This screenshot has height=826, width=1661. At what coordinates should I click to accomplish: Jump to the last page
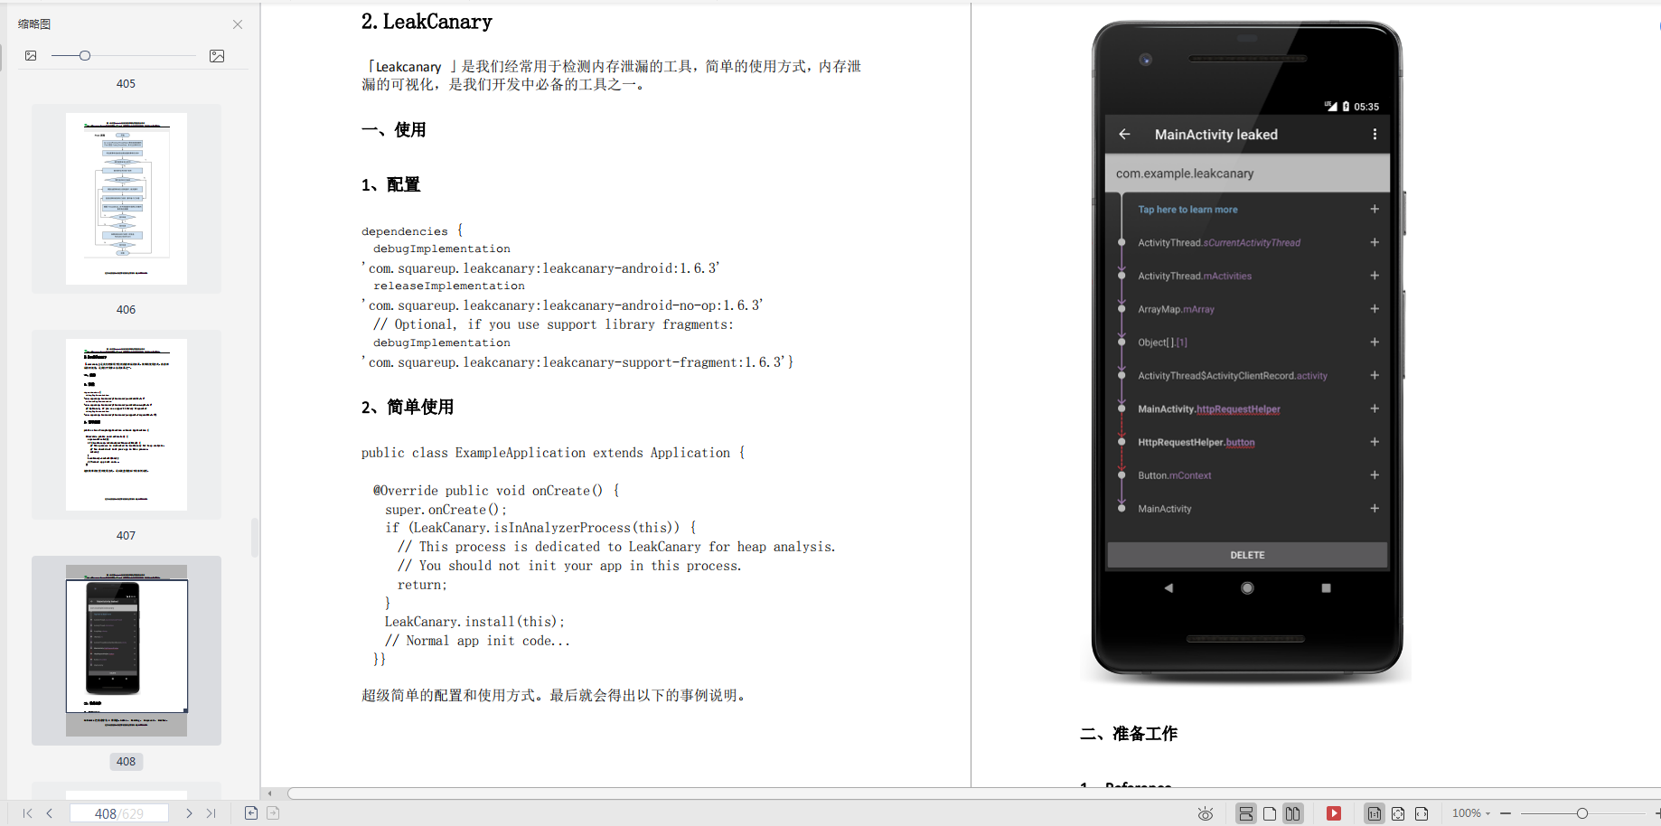pos(211,813)
